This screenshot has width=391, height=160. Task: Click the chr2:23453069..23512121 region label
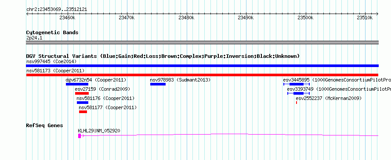pyautogui.click(x=57, y=10)
